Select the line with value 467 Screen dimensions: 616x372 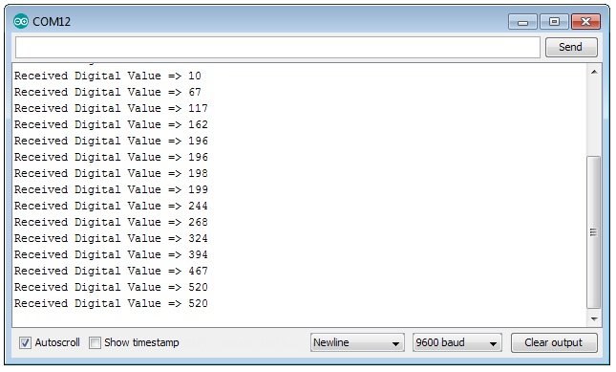click(111, 271)
